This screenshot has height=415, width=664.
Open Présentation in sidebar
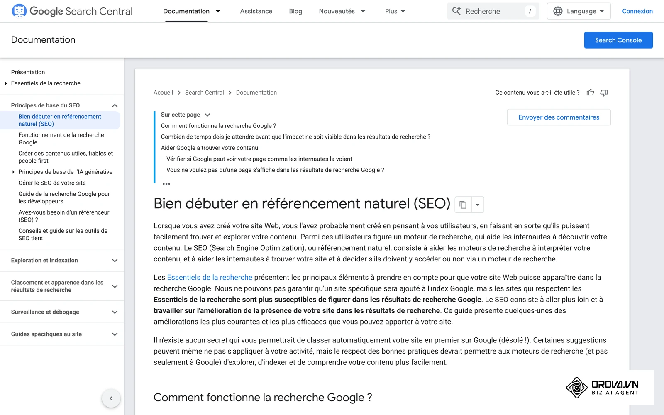click(x=28, y=72)
